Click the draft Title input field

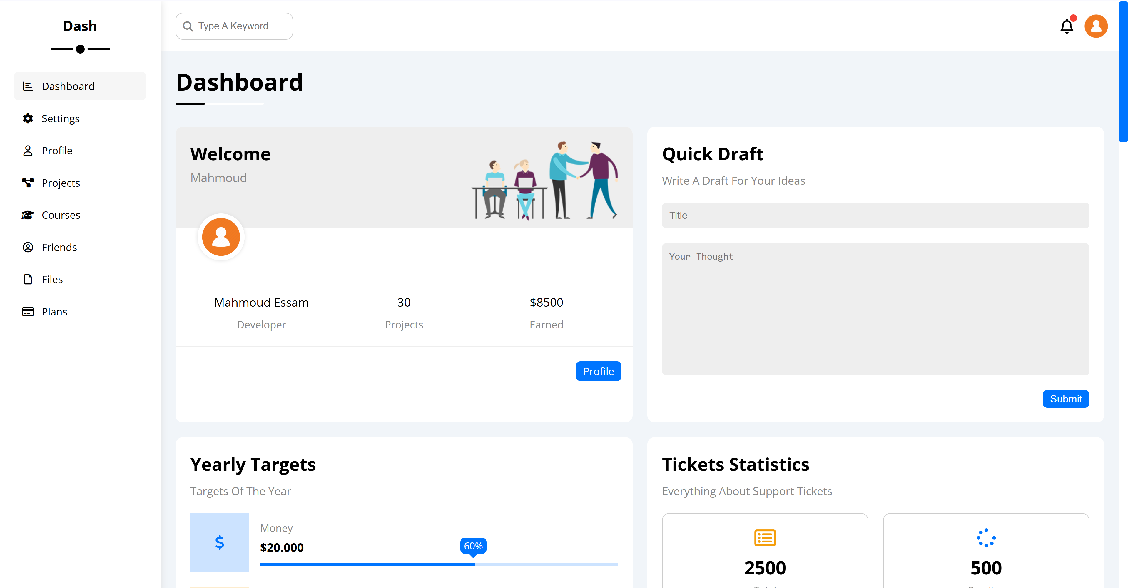click(875, 216)
